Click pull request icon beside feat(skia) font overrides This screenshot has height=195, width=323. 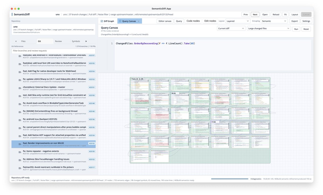(20, 64)
